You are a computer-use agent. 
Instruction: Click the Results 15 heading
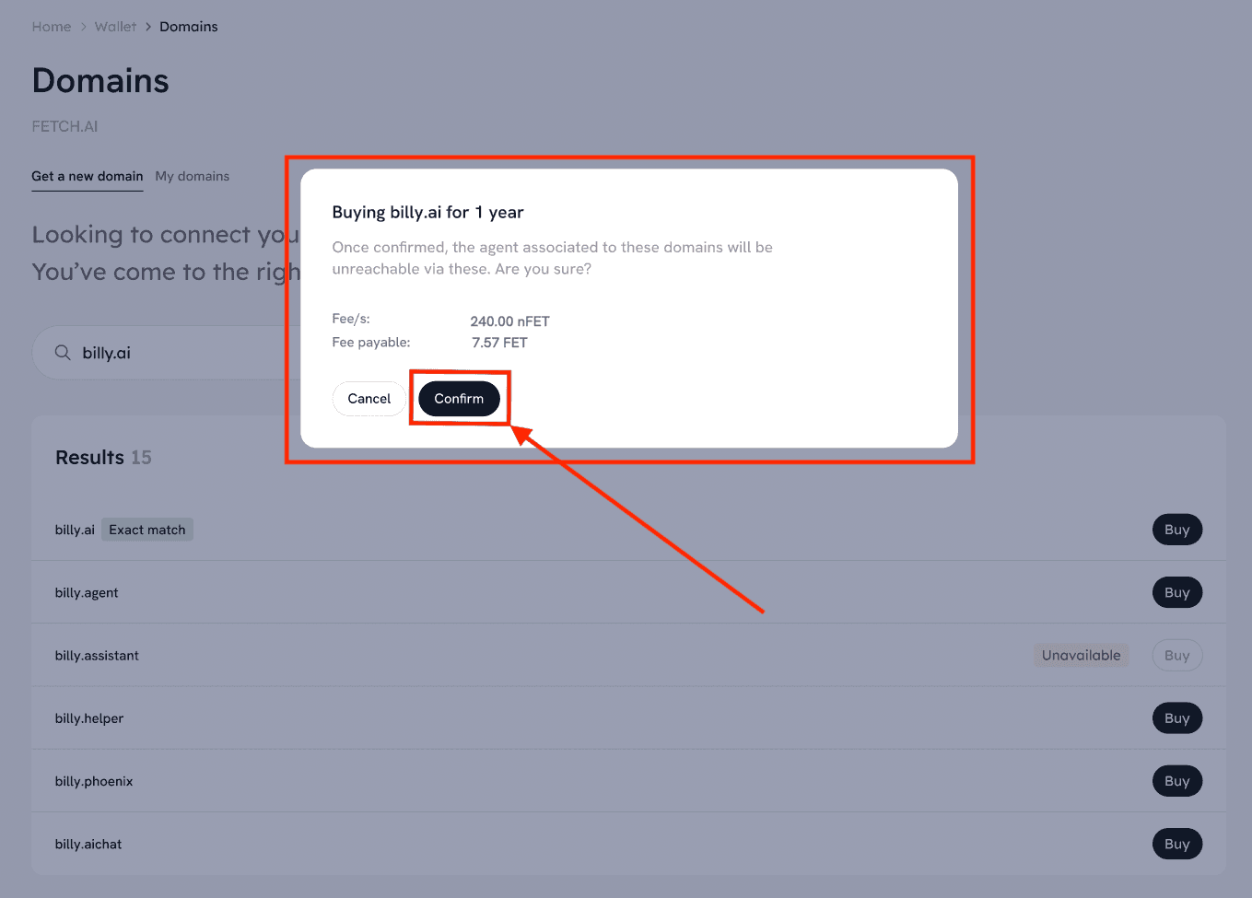[103, 458]
